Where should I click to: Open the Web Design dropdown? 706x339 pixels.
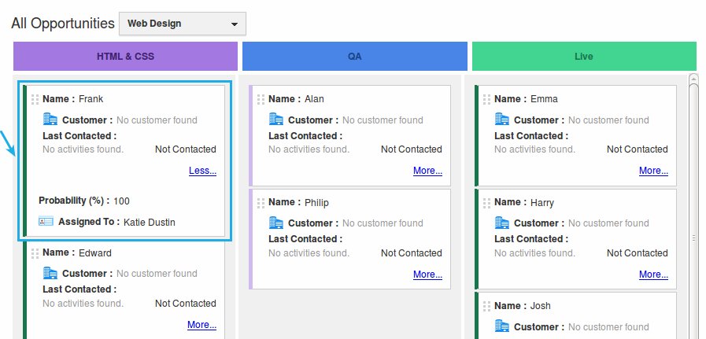[x=182, y=24]
